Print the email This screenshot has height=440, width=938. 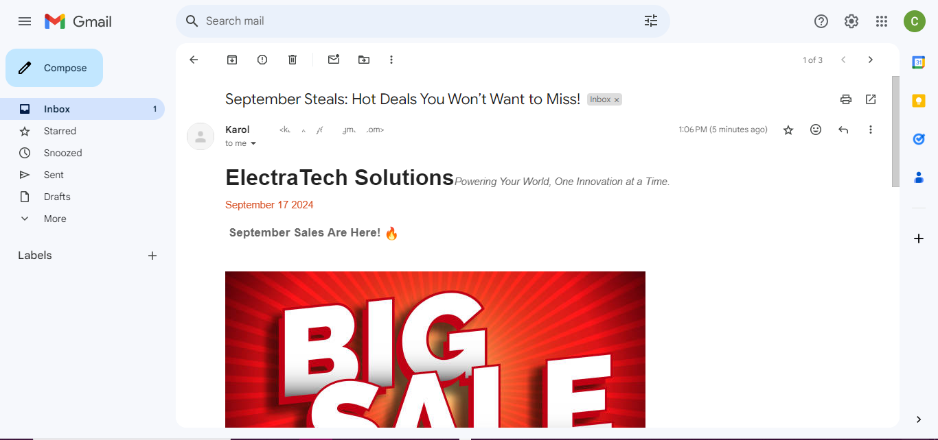(846, 99)
